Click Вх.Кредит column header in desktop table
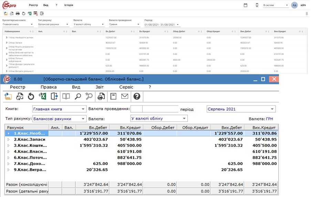The width and height of the screenshot is (311, 197). pyautogui.click(x=126, y=127)
